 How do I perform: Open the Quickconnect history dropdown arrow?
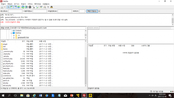point(99,11)
